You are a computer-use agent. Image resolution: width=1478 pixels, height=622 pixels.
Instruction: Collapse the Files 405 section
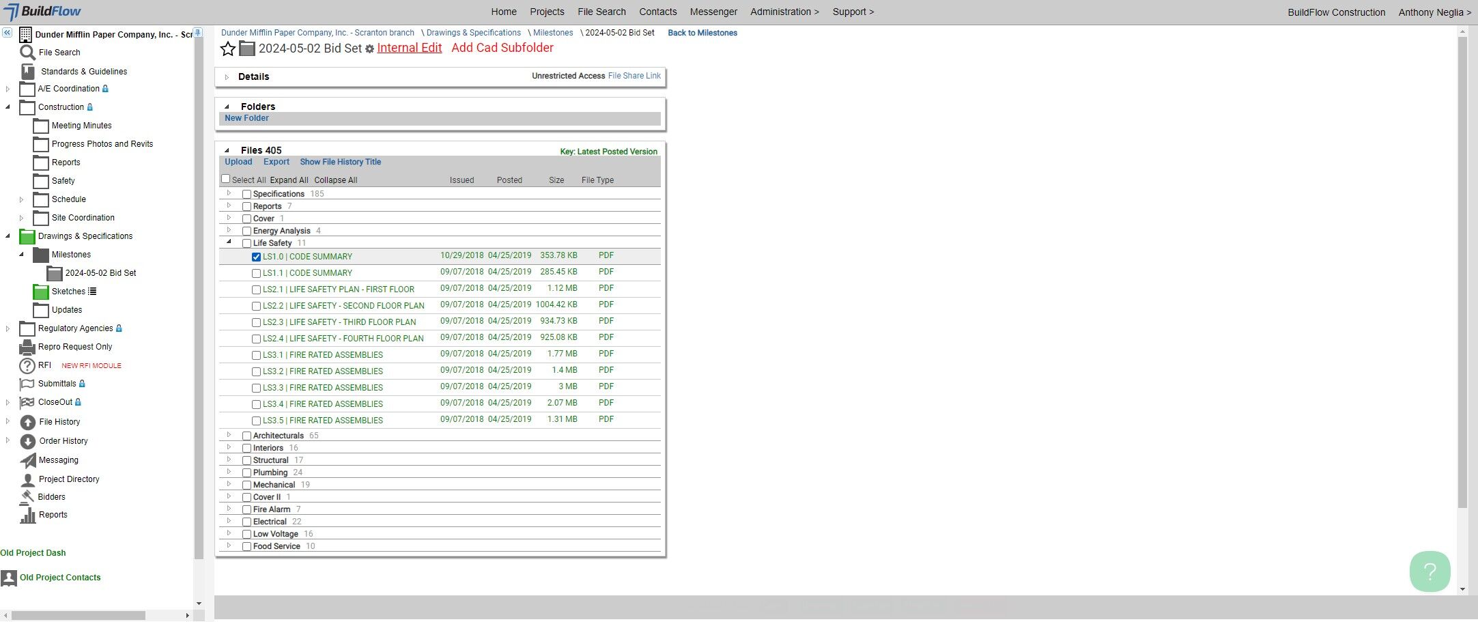point(227,151)
